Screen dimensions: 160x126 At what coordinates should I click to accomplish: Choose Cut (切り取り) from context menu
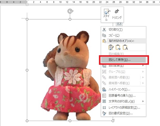124,30
